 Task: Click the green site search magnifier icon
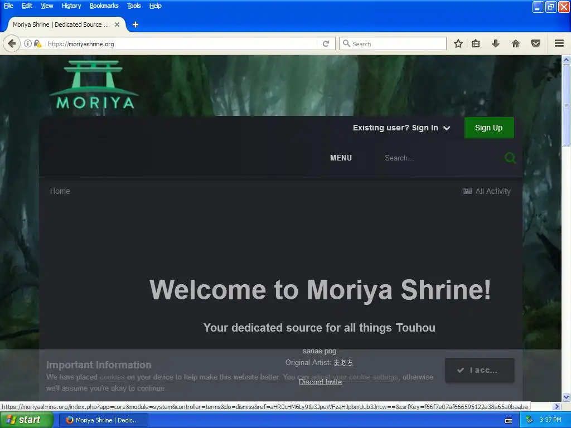click(510, 158)
